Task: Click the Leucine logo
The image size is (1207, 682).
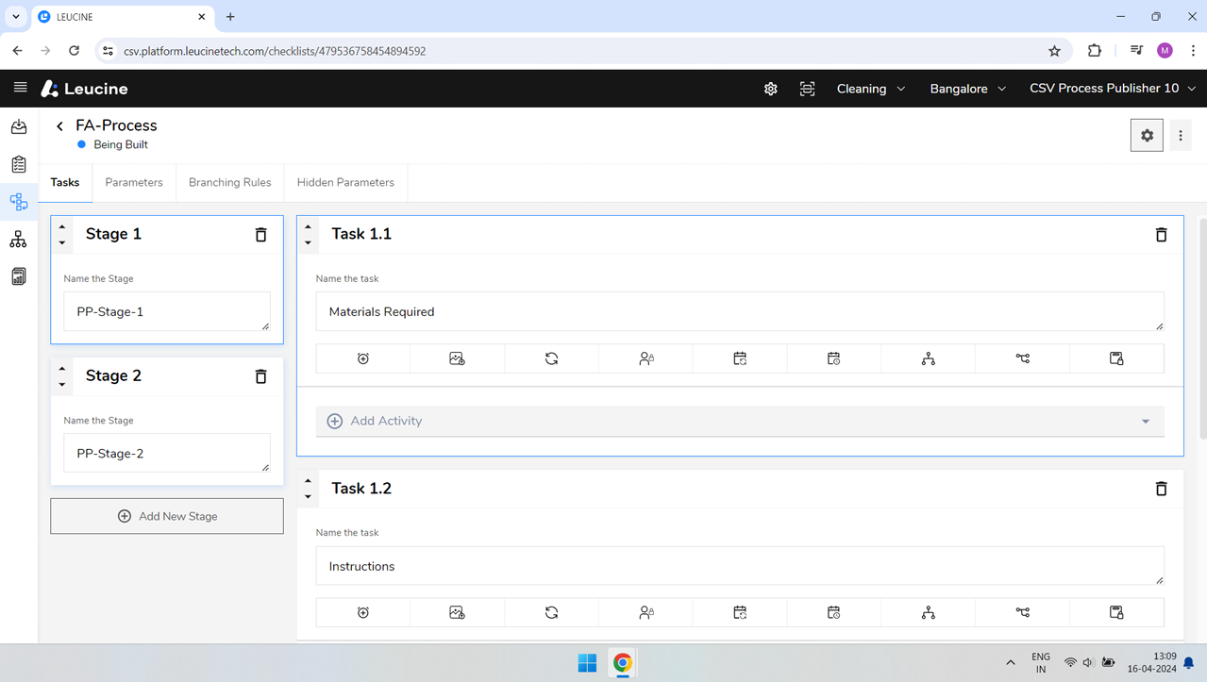Action: coord(85,89)
